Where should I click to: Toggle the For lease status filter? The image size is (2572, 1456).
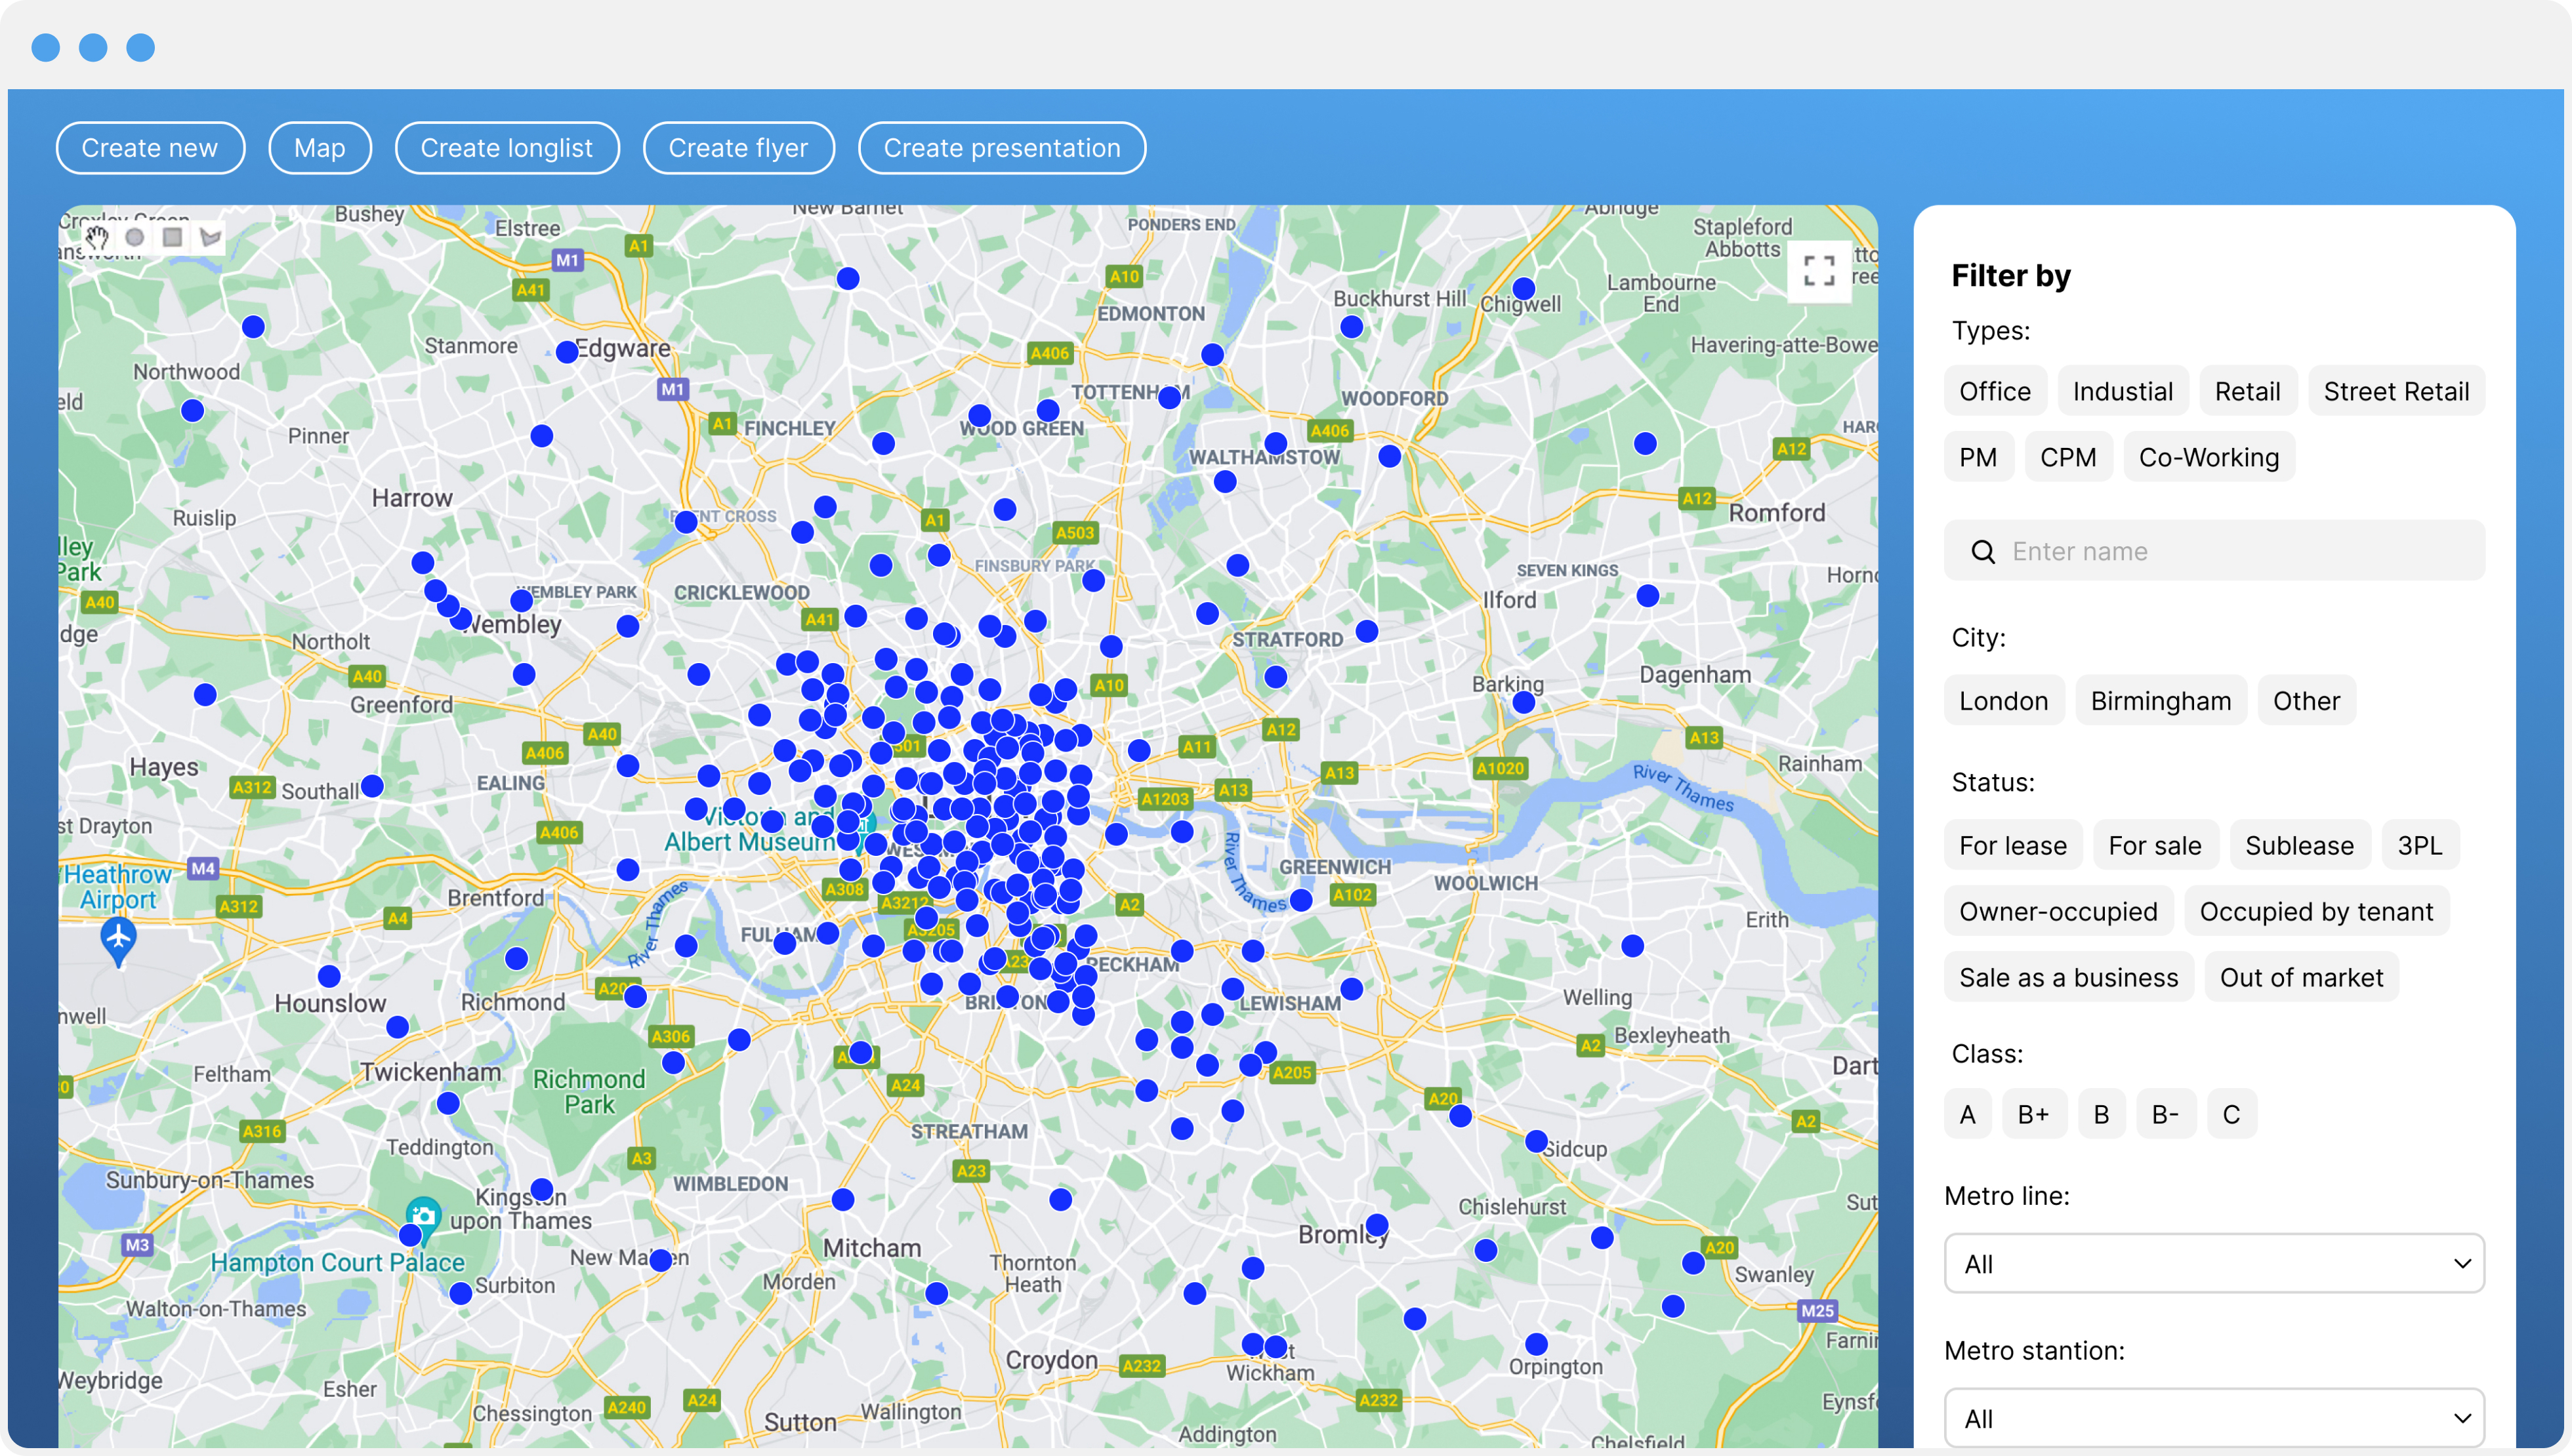point(2013,845)
